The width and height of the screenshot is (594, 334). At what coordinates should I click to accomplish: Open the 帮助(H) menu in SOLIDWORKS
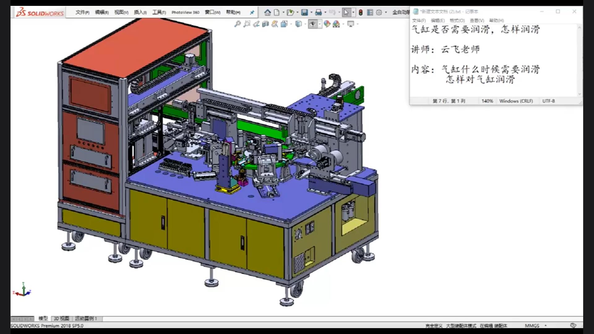[233, 12]
